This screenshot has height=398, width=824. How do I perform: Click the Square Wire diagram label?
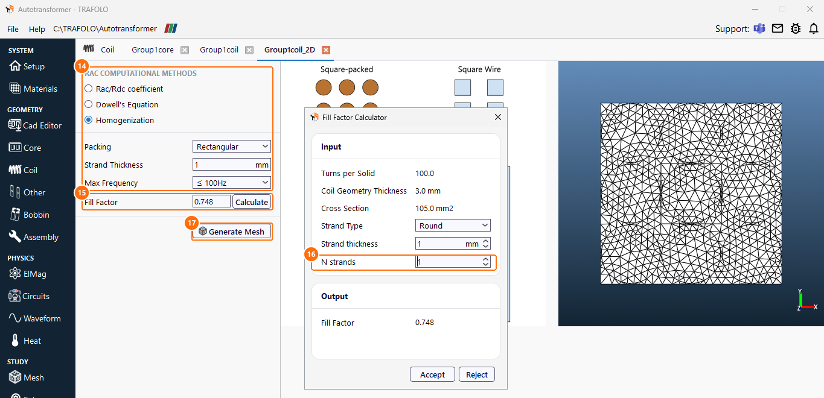479,69
